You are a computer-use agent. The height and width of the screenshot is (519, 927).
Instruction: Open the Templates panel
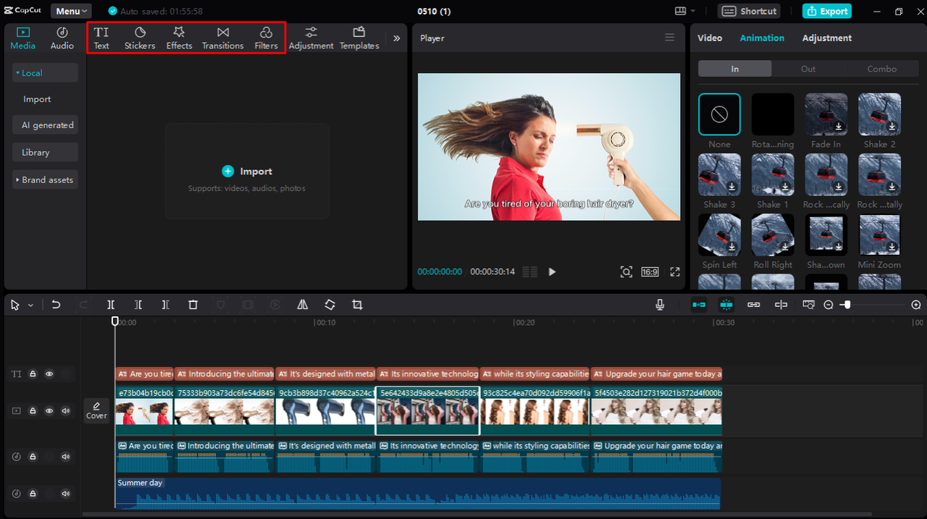pyautogui.click(x=359, y=38)
